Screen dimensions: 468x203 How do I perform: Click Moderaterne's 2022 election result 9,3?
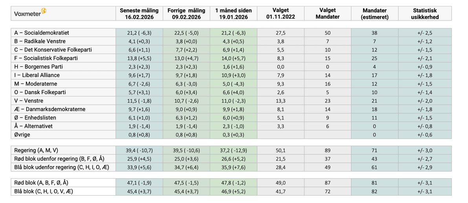tap(281, 84)
